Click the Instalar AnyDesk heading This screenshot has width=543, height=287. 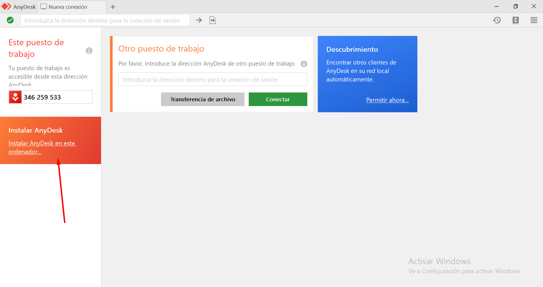36,130
